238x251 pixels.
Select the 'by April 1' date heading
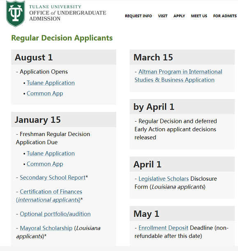pyautogui.click(x=154, y=107)
